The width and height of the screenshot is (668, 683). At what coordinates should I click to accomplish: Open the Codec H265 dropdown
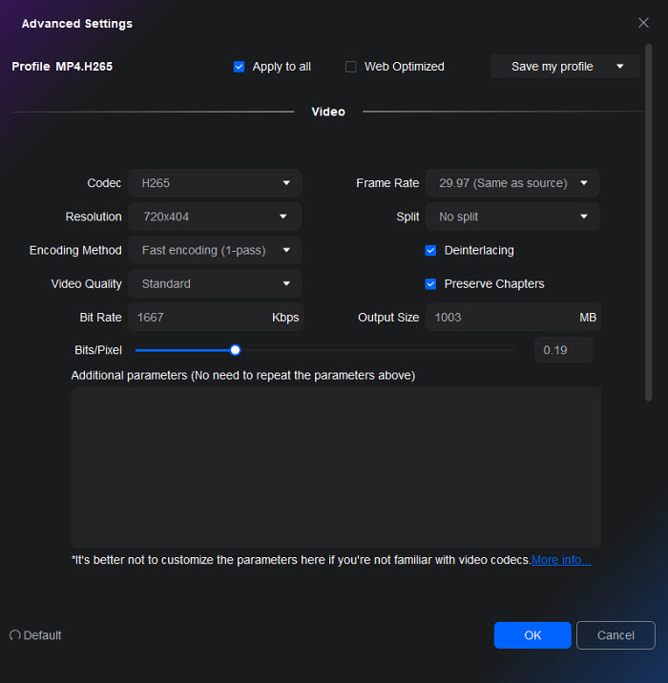[x=215, y=183]
